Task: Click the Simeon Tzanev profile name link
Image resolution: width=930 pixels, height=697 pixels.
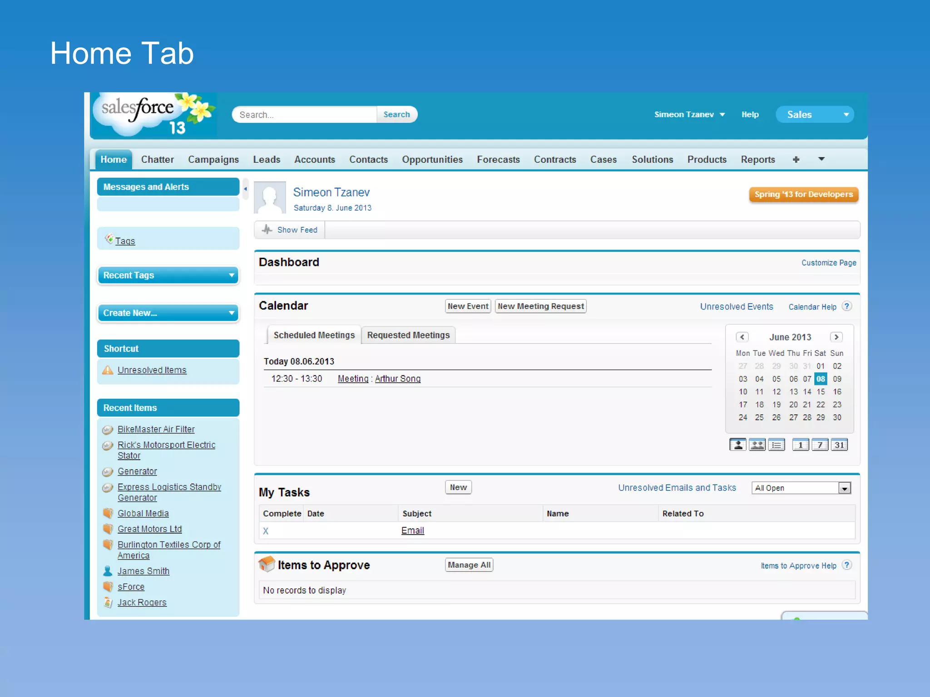Action: pyautogui.click(x=331, y=192)
